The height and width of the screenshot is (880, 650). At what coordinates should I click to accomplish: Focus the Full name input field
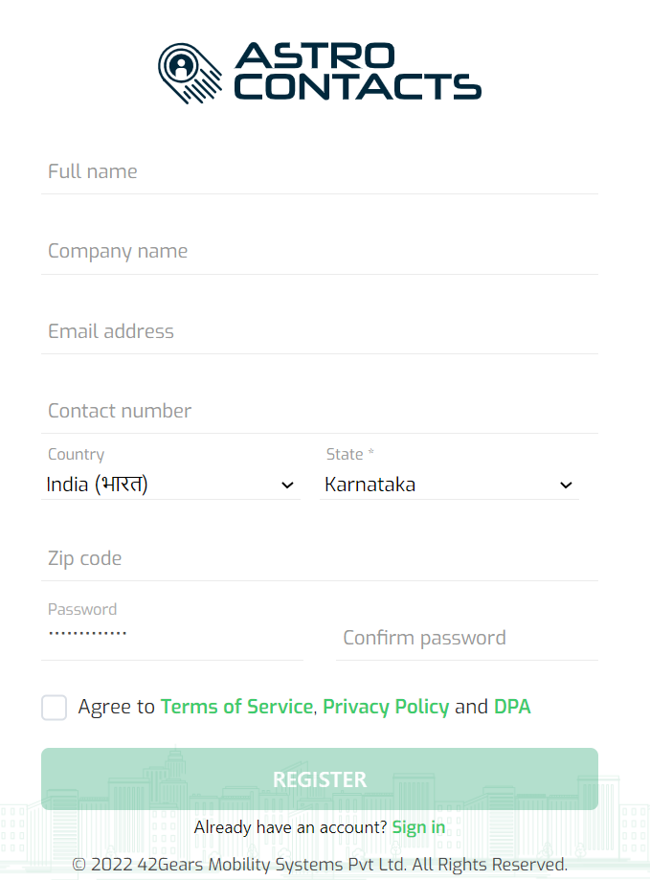(x=320, y=171)
